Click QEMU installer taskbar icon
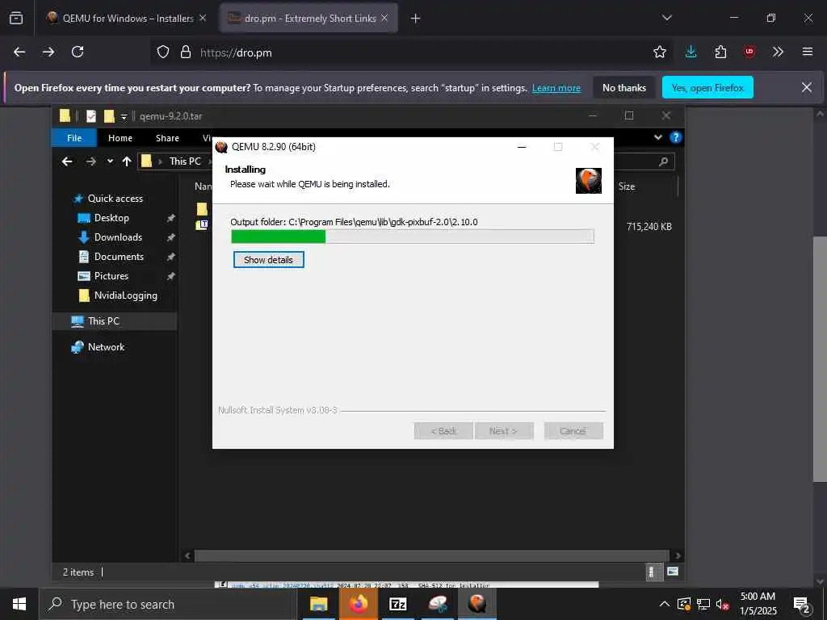Viewport: 827px width, 620px height. tap(477, 604)
